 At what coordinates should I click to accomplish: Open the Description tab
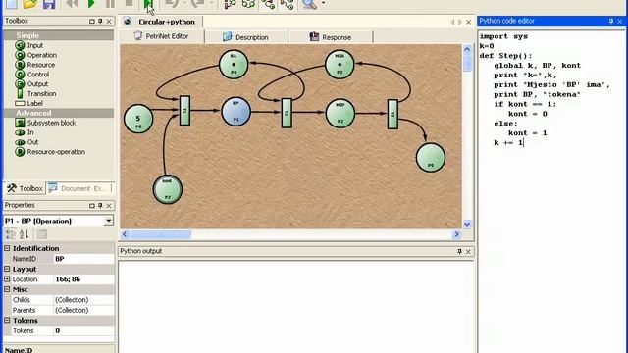(x=245, y=37)
